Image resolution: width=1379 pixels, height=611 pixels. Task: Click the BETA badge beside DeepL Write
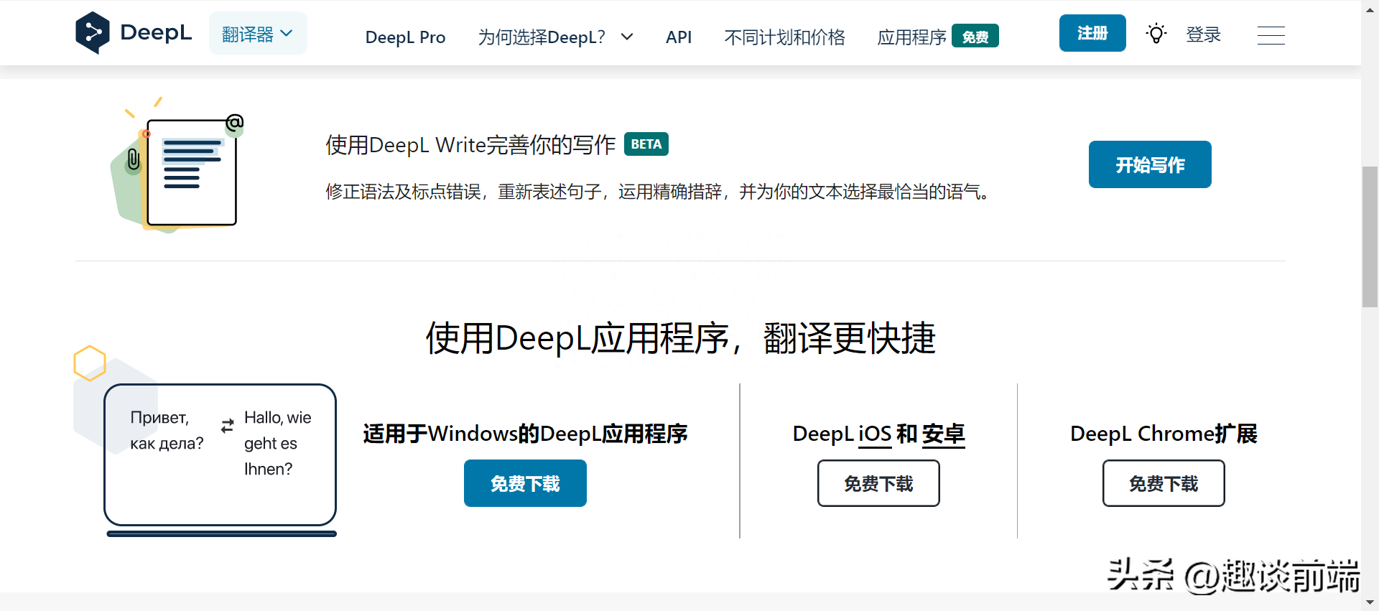point(646,144)
